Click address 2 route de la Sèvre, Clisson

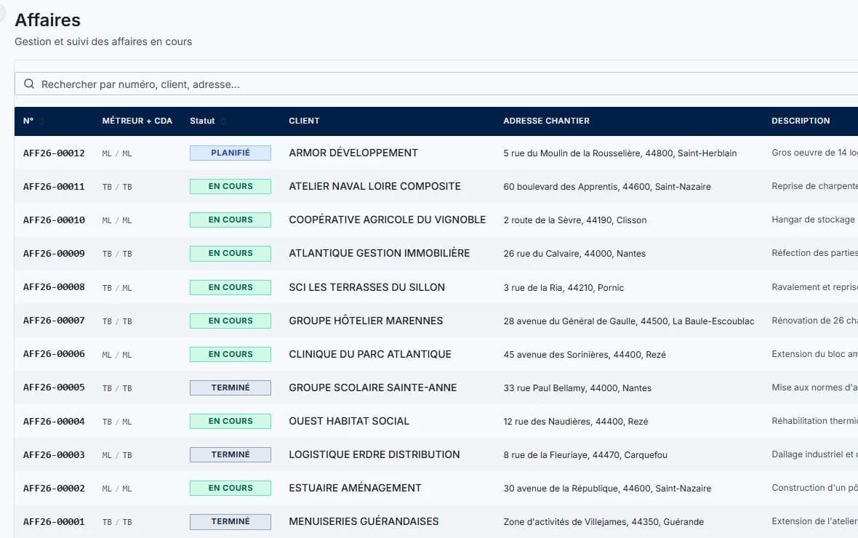pos(575,220)
